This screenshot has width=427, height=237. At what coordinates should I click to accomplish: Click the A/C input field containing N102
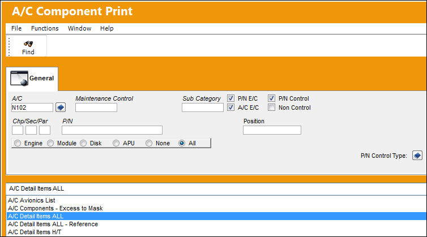[32, 107]
